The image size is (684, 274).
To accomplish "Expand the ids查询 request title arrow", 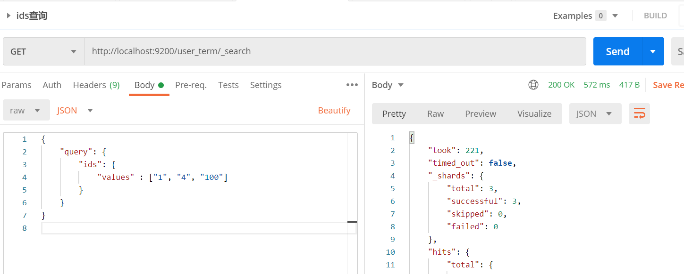I will (8, 16).
